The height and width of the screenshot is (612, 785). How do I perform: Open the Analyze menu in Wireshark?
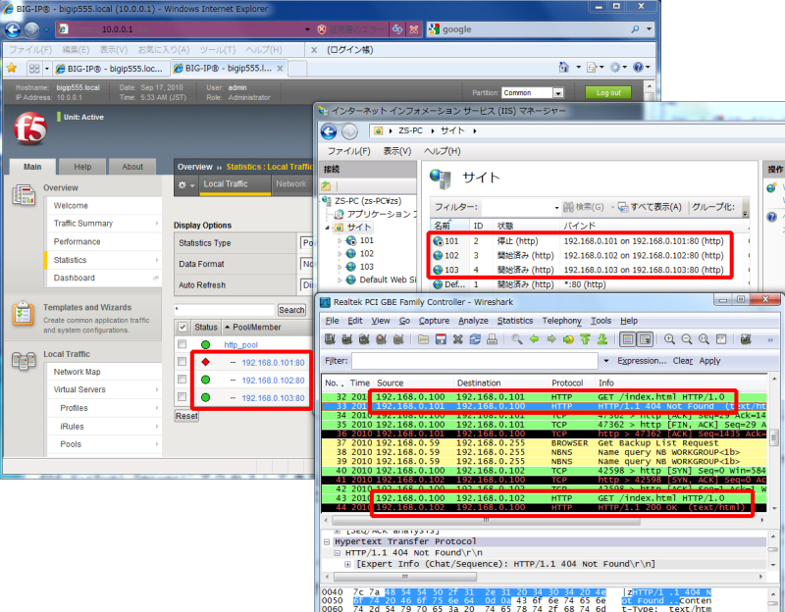472,321
